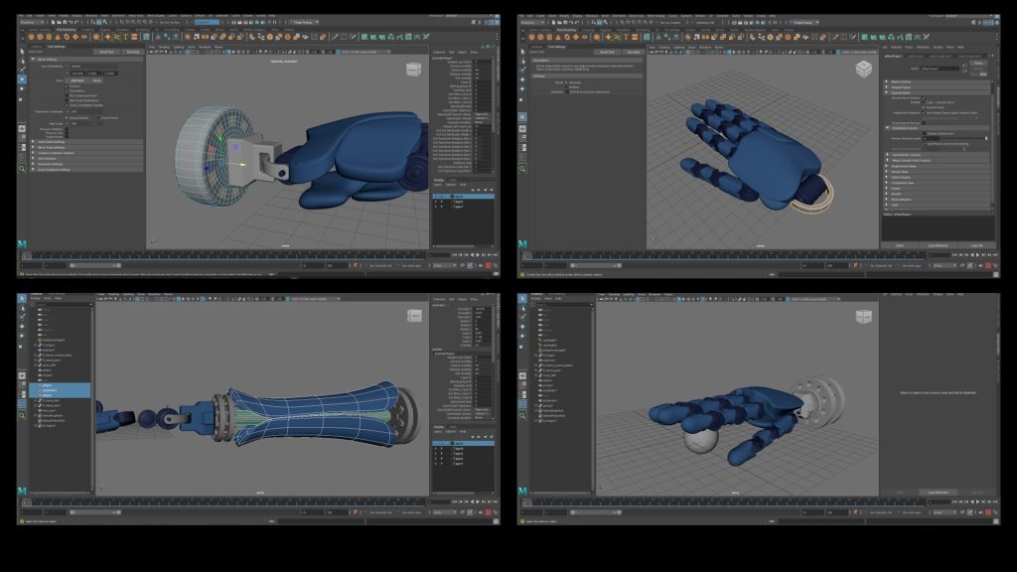Click the polygon sphere shelf icon, top-left window

coord(32,37)
